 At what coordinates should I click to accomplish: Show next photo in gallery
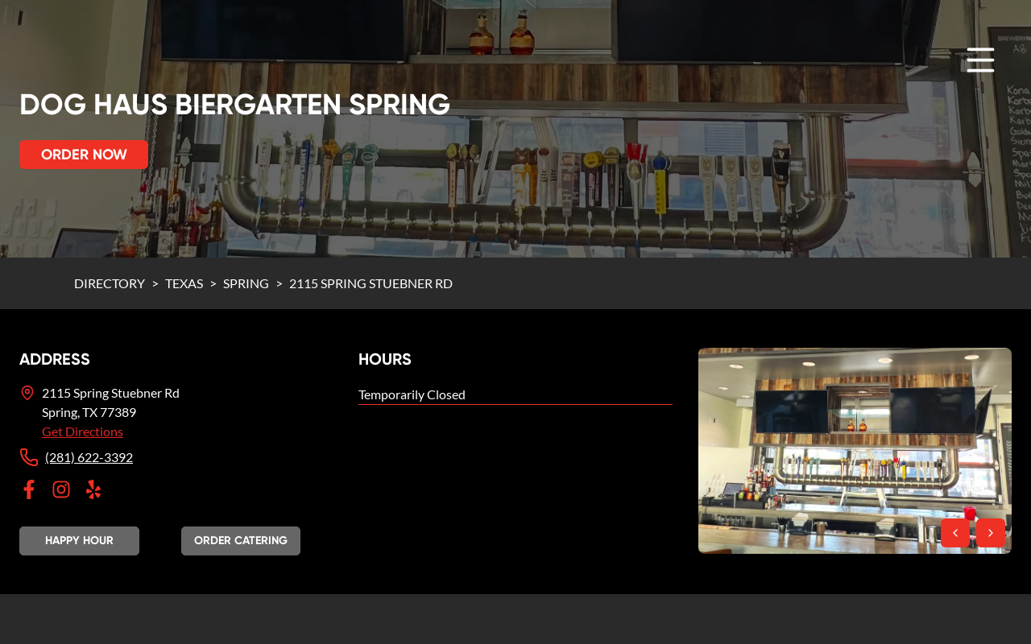(x=991, y=533)
